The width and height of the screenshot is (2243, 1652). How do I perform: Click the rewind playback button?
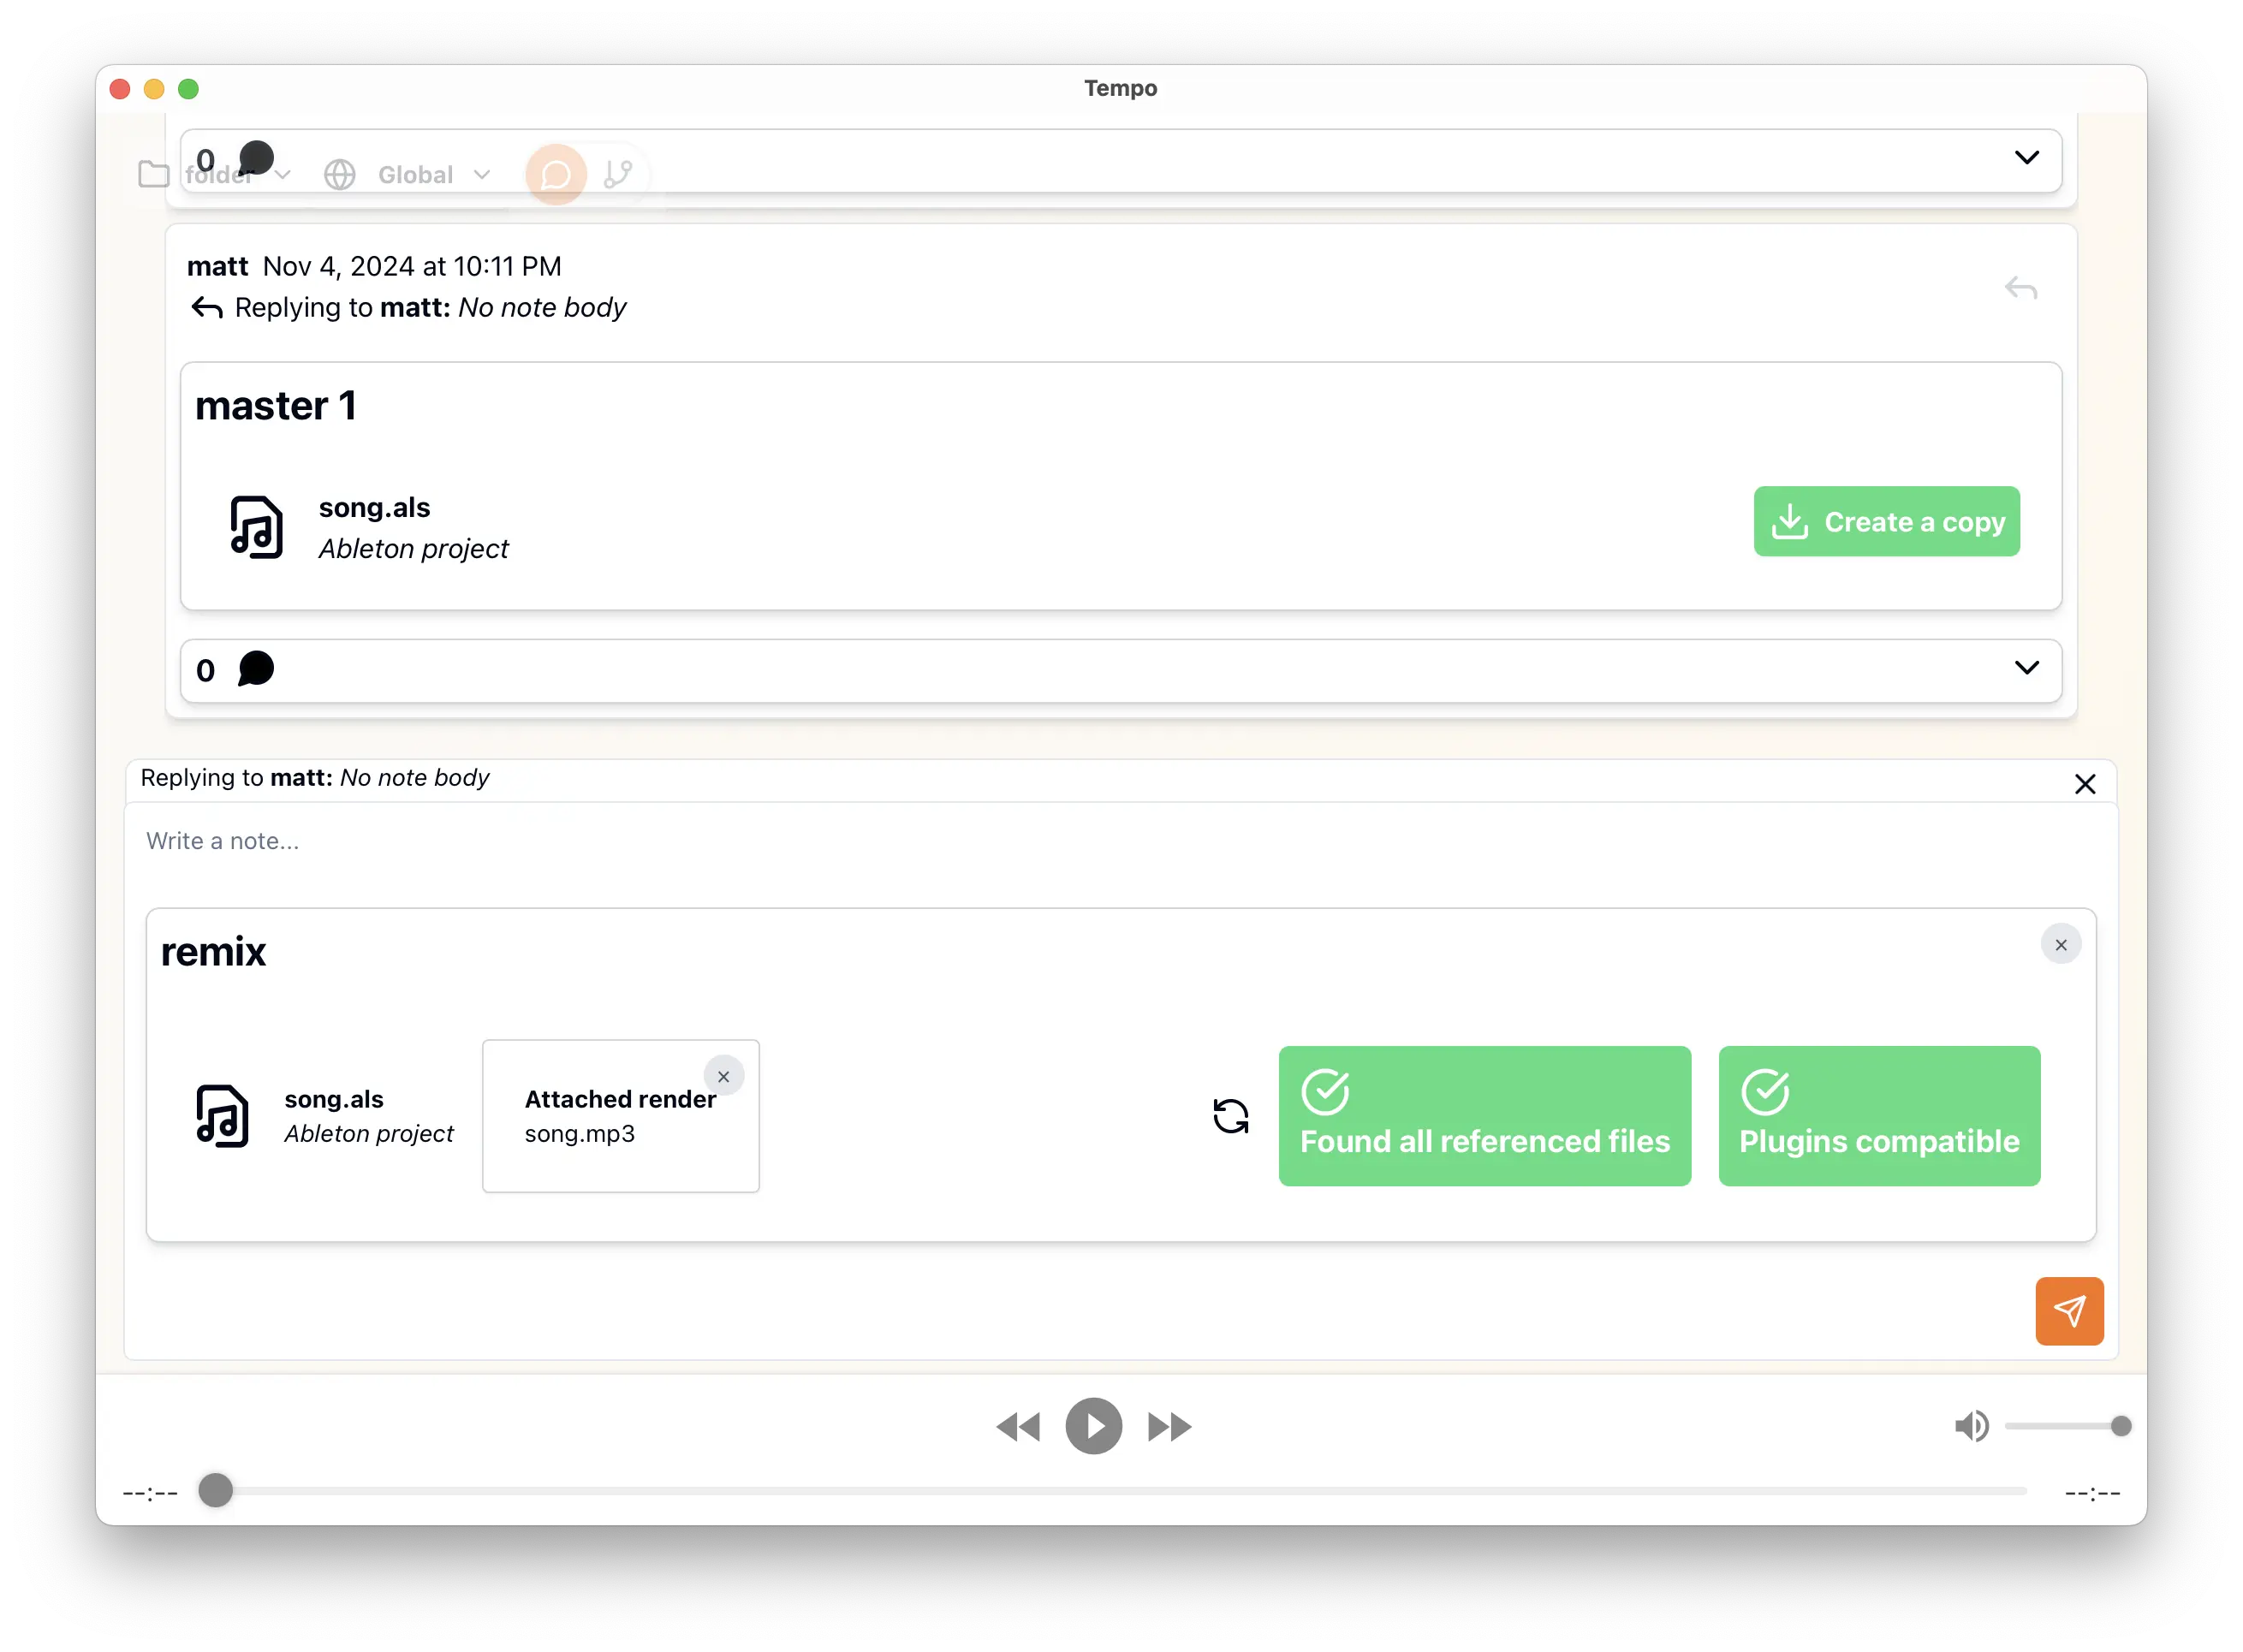click(x=1018, y=1426)
